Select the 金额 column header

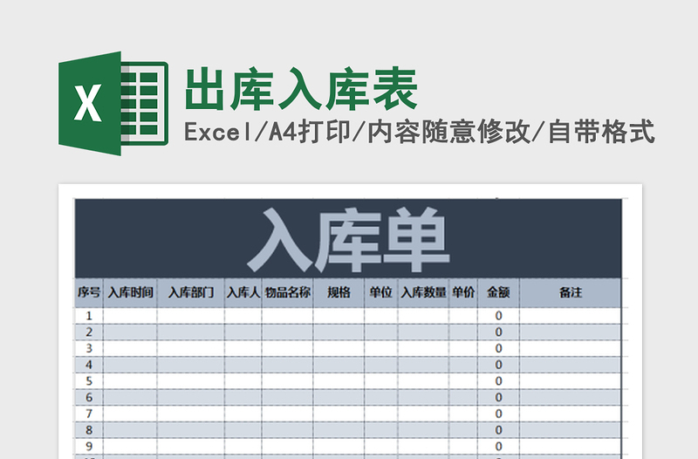pos(498,292)
